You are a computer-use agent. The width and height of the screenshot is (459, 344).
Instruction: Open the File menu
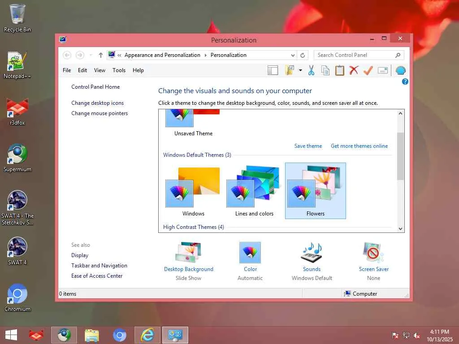(x=67, y=70)
